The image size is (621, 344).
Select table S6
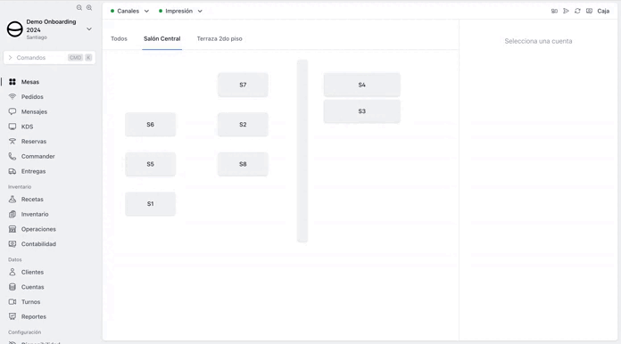pos(151,125)
